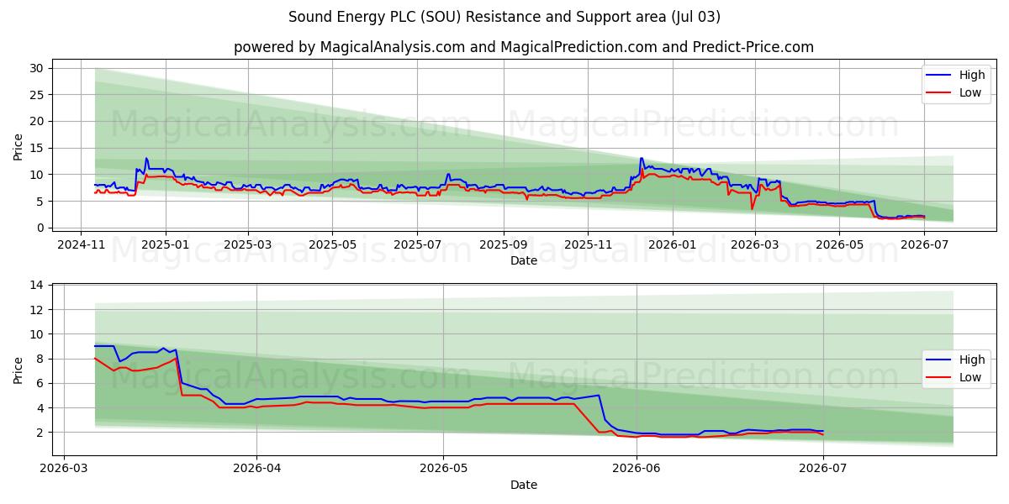Screen dimensions: 1009x504
Task: Click the '2026-05' x-axis label in top chart
Action: (838, 244)
